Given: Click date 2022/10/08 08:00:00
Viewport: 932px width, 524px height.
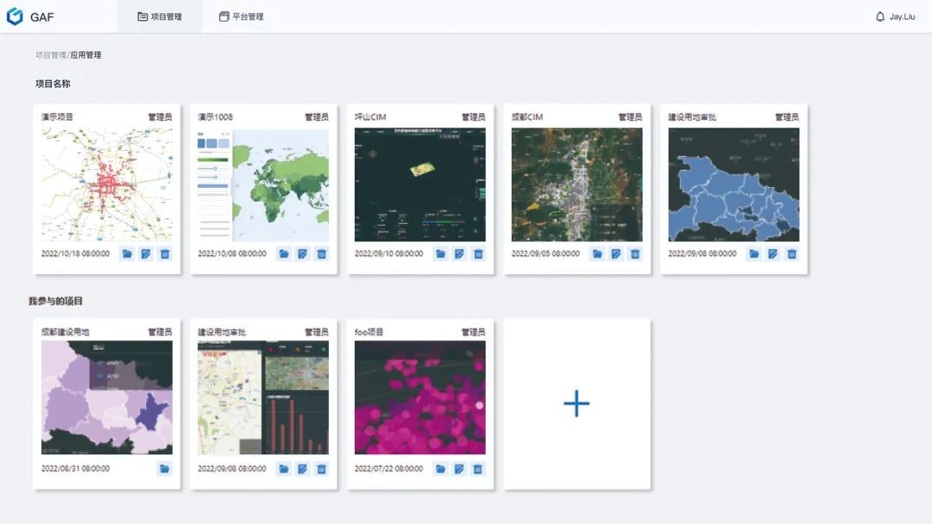Looking at the screenshot, I should click(232, 253).
